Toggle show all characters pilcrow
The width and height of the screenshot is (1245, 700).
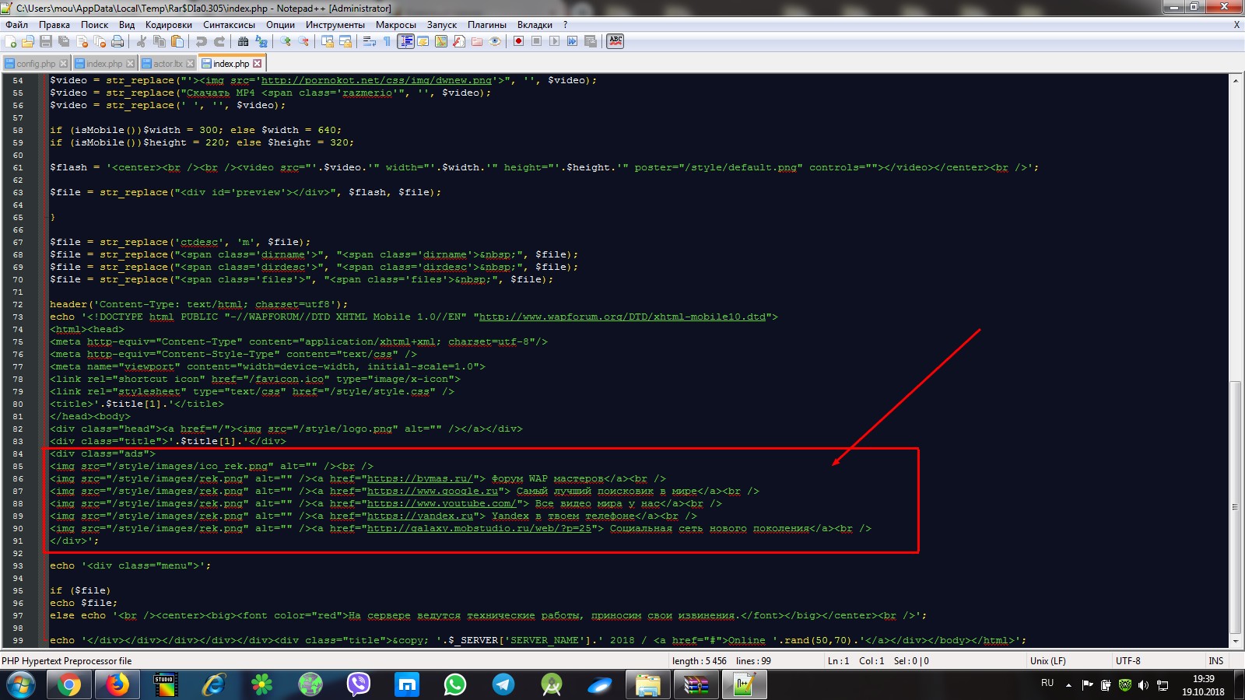click(x=387, y=41)
